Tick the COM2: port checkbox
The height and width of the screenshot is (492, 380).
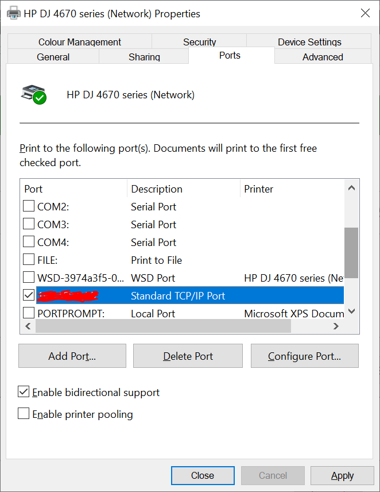[x=29, y=207]
